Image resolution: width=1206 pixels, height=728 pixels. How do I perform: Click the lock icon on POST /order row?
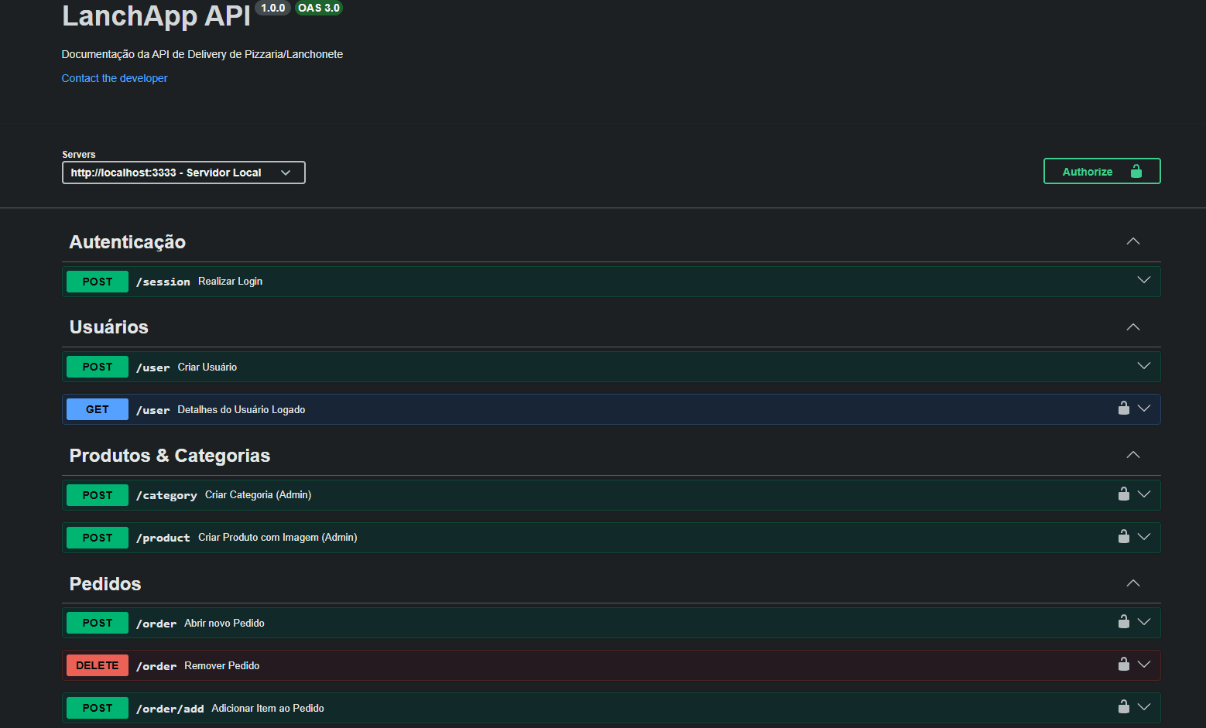(1123, 622)
